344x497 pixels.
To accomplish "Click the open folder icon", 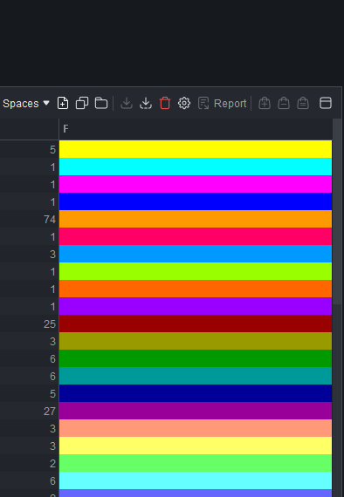I will click(x=101, y=104).
